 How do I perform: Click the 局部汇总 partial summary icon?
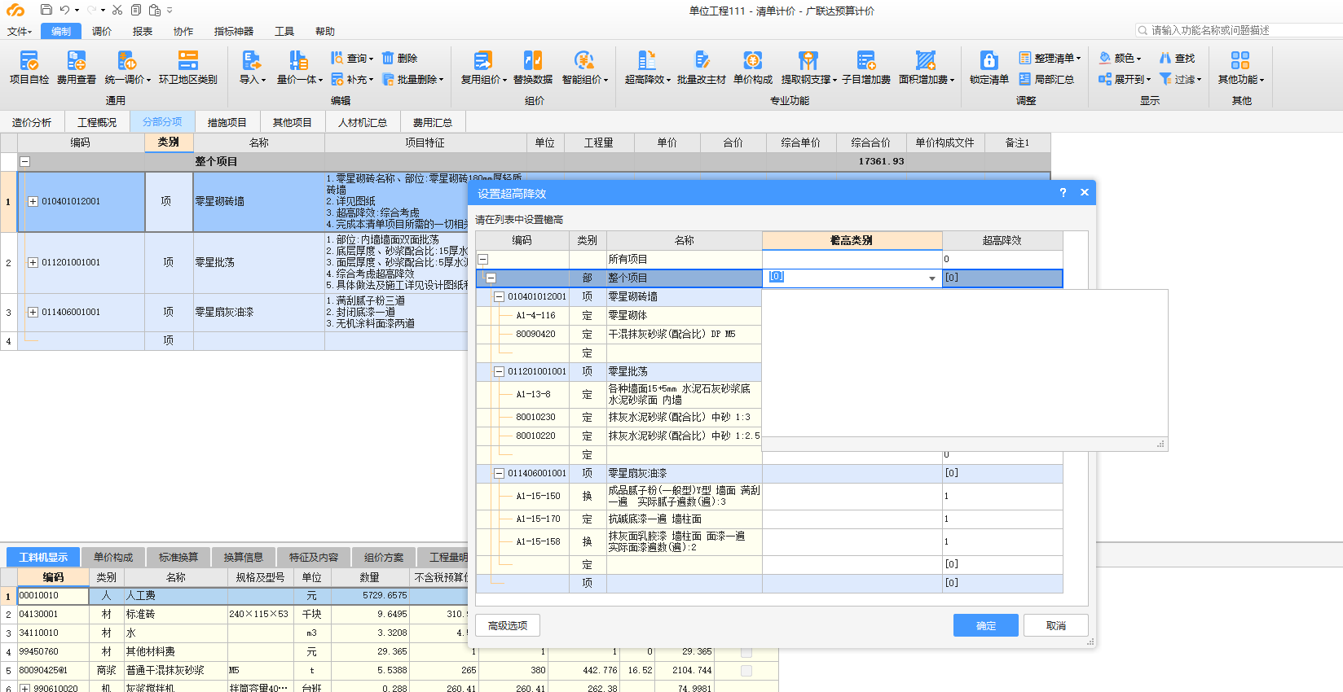click(1025, 79)
